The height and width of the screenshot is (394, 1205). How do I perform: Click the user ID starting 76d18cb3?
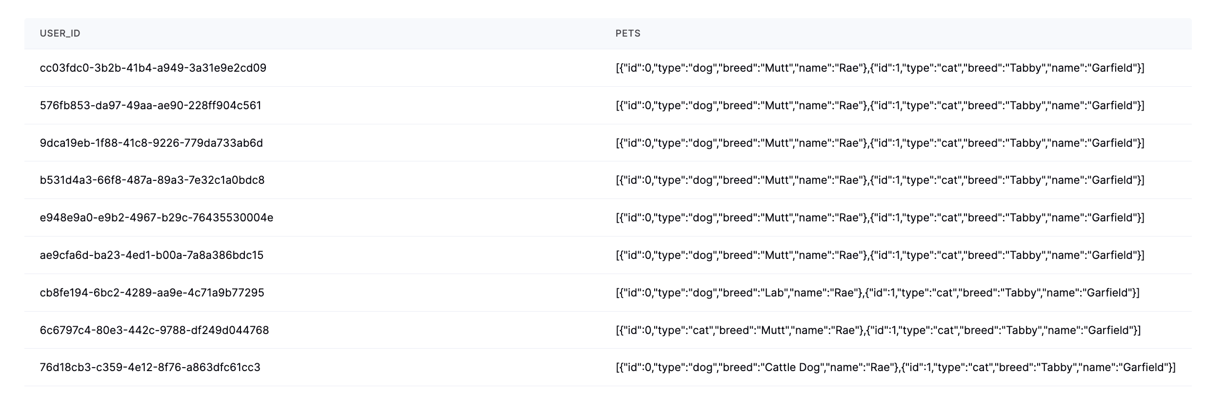tap(150, 367)
